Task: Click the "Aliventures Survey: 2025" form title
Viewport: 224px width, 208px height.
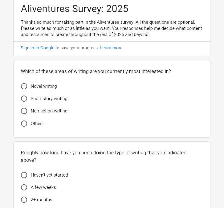Action: (75, 9)
